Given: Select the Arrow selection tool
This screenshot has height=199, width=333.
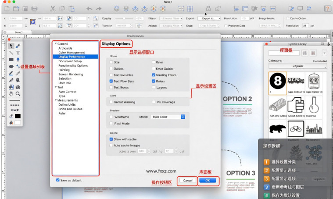Looking at the screenshot, I should tap(11, 46).
